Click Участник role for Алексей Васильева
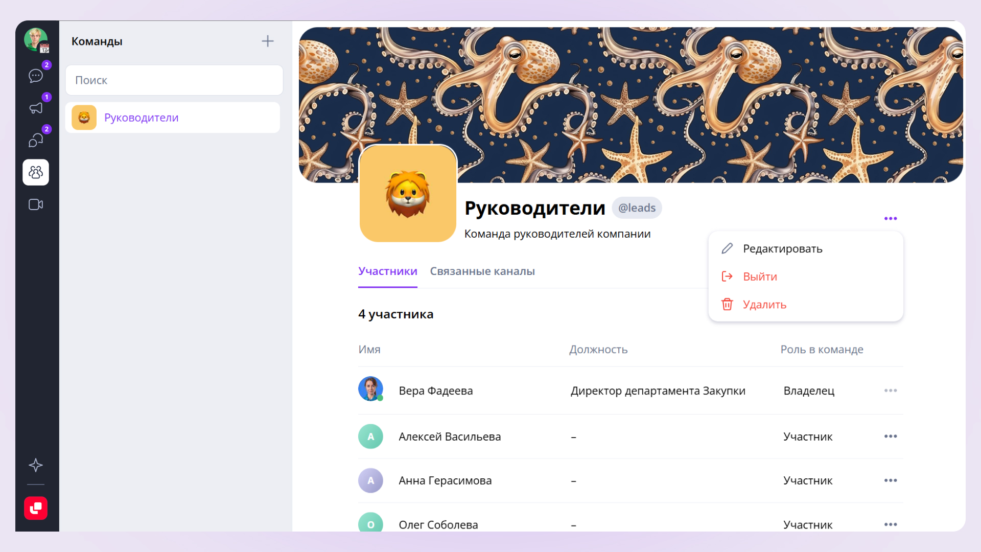The height and width of the screenshot is (552, 981). point(808,437)
